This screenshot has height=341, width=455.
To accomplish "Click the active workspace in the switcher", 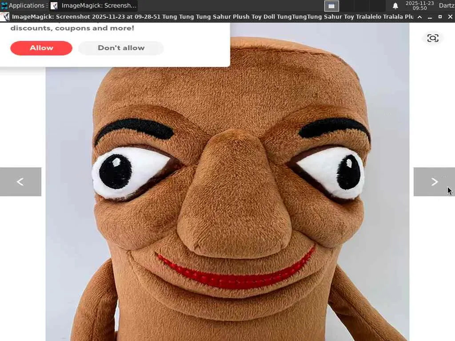I will tap(331, 6).
